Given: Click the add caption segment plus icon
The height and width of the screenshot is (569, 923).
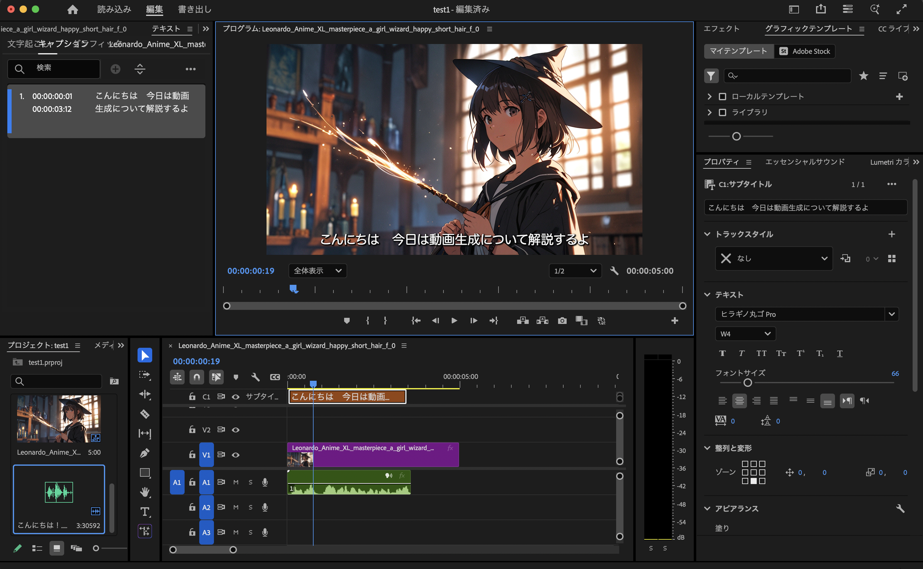Looking at the screenshot, I should coord(116,69).
